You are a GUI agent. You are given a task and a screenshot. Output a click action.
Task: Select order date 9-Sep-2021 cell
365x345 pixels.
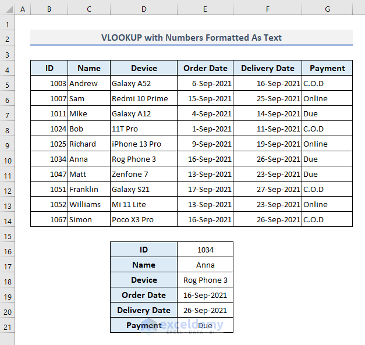click(205, 144)
